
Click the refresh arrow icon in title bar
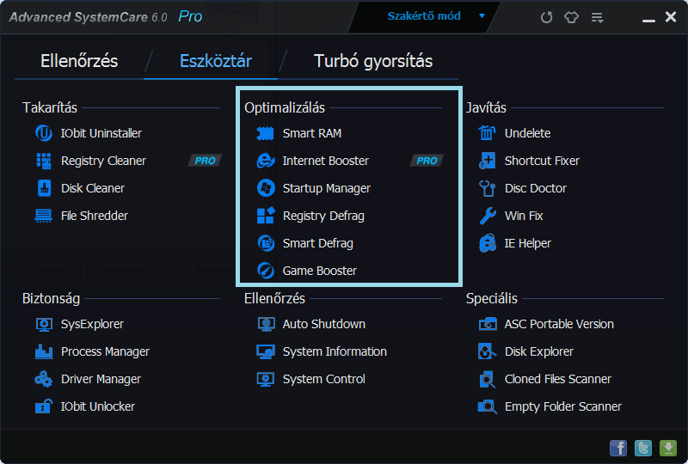546,17
